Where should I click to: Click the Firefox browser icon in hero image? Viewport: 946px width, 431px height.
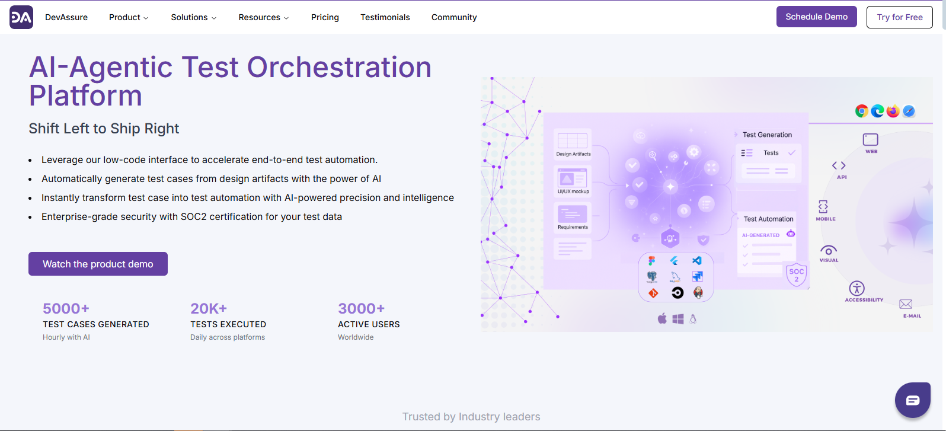coord(893,111)
